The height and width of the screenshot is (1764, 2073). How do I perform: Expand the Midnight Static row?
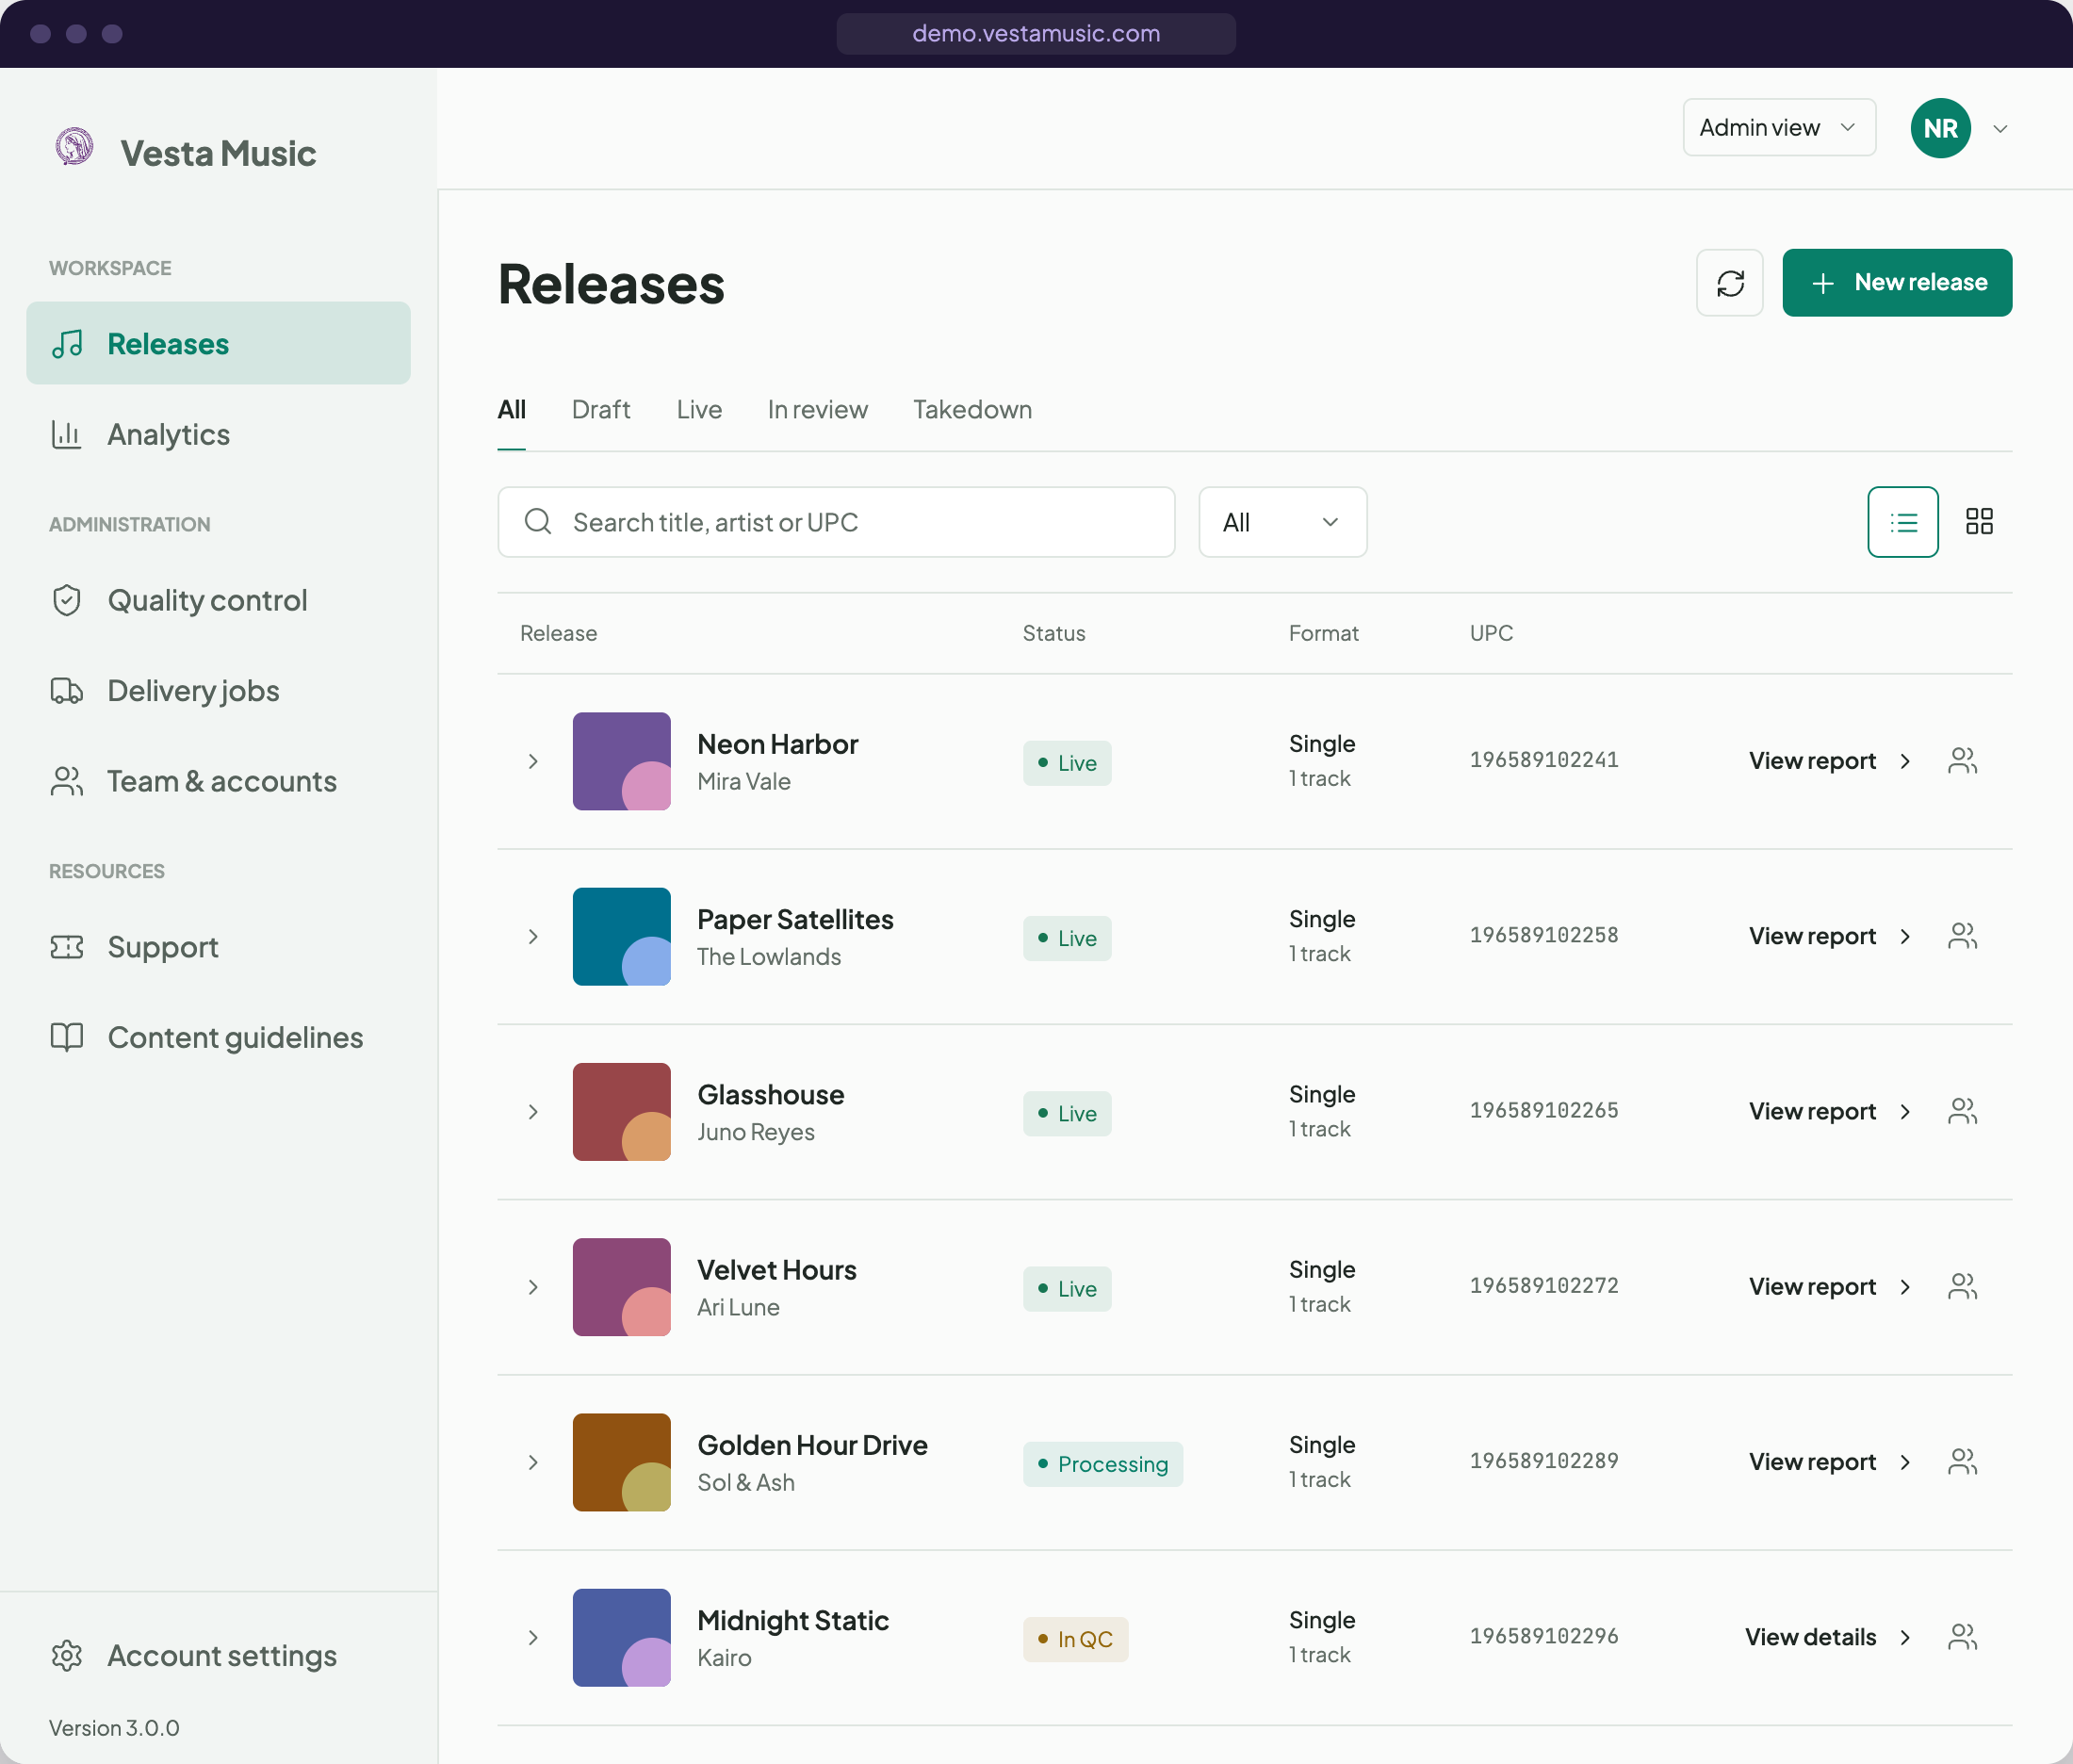pyautogui.click(x=533, y=1637)
